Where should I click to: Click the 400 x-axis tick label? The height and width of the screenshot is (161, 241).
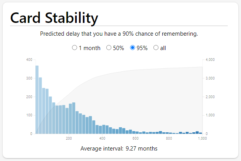pos(102,138)
